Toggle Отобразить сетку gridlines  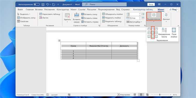[x=26, y=18]
